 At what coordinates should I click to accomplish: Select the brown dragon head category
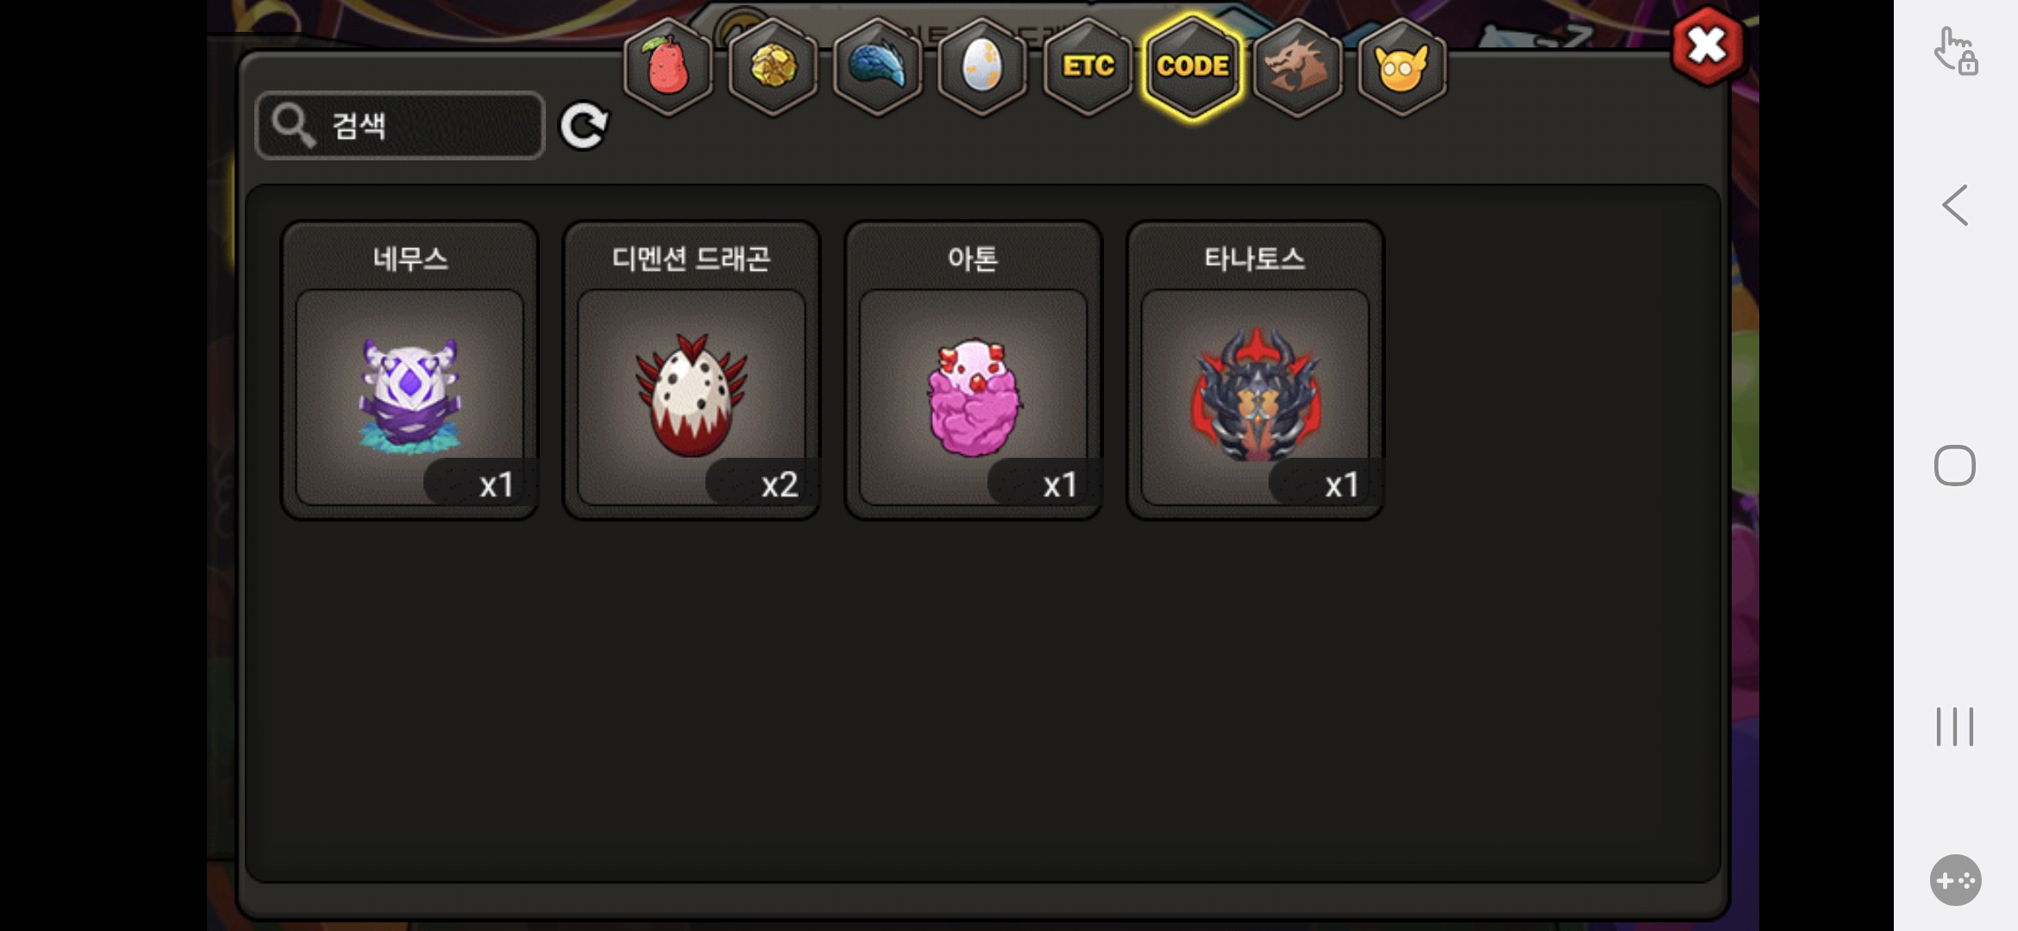pyautogui.click(x=1297, y=66)
